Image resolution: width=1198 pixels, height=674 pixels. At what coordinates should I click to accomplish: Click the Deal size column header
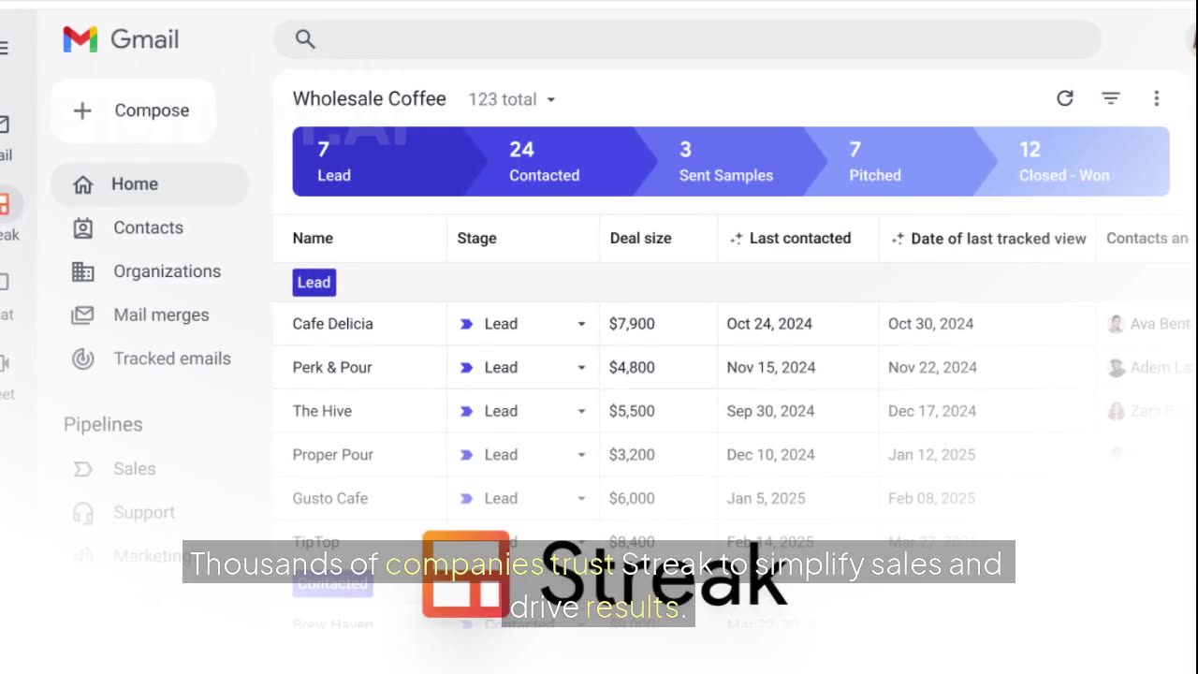point(640,239)
